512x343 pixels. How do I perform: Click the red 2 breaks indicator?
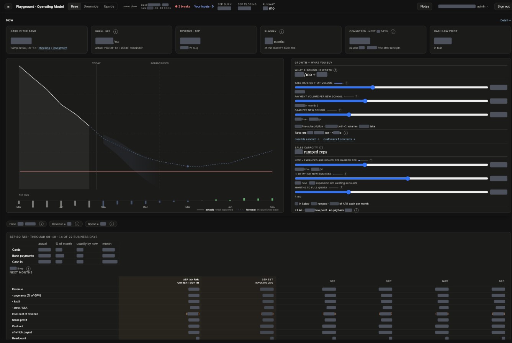[x=183, y=7]
